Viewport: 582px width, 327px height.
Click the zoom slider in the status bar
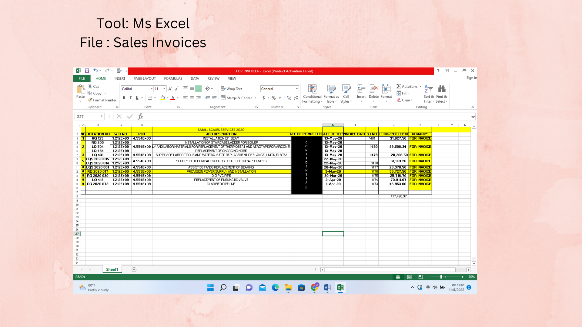[x=441, y=277]
